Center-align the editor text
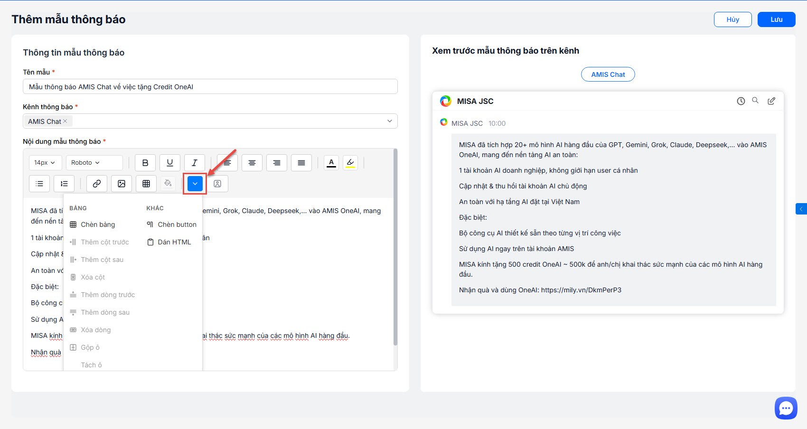This screenshot has height=429, width=807. [x=252, y=163]
